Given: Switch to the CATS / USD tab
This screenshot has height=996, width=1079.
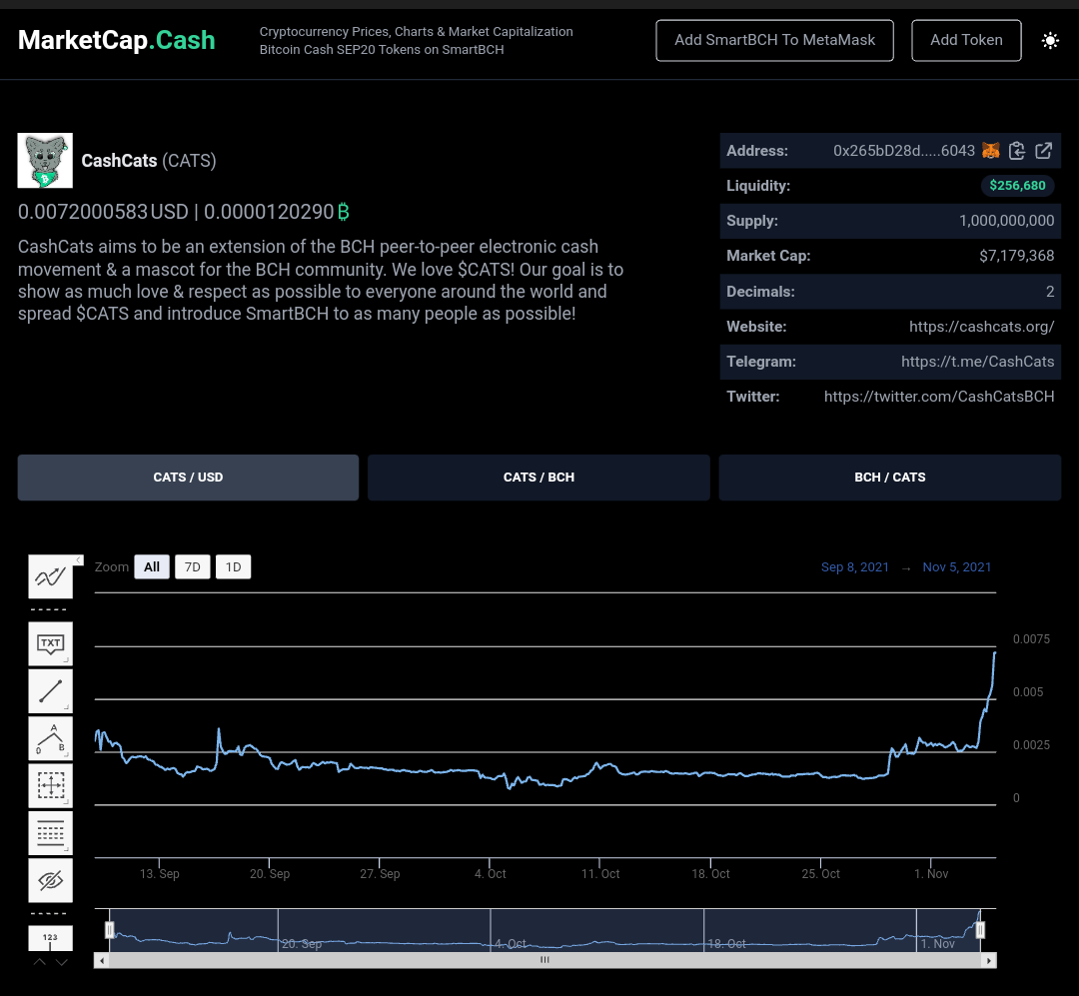Looking at the screenshot, I should 188,477.
